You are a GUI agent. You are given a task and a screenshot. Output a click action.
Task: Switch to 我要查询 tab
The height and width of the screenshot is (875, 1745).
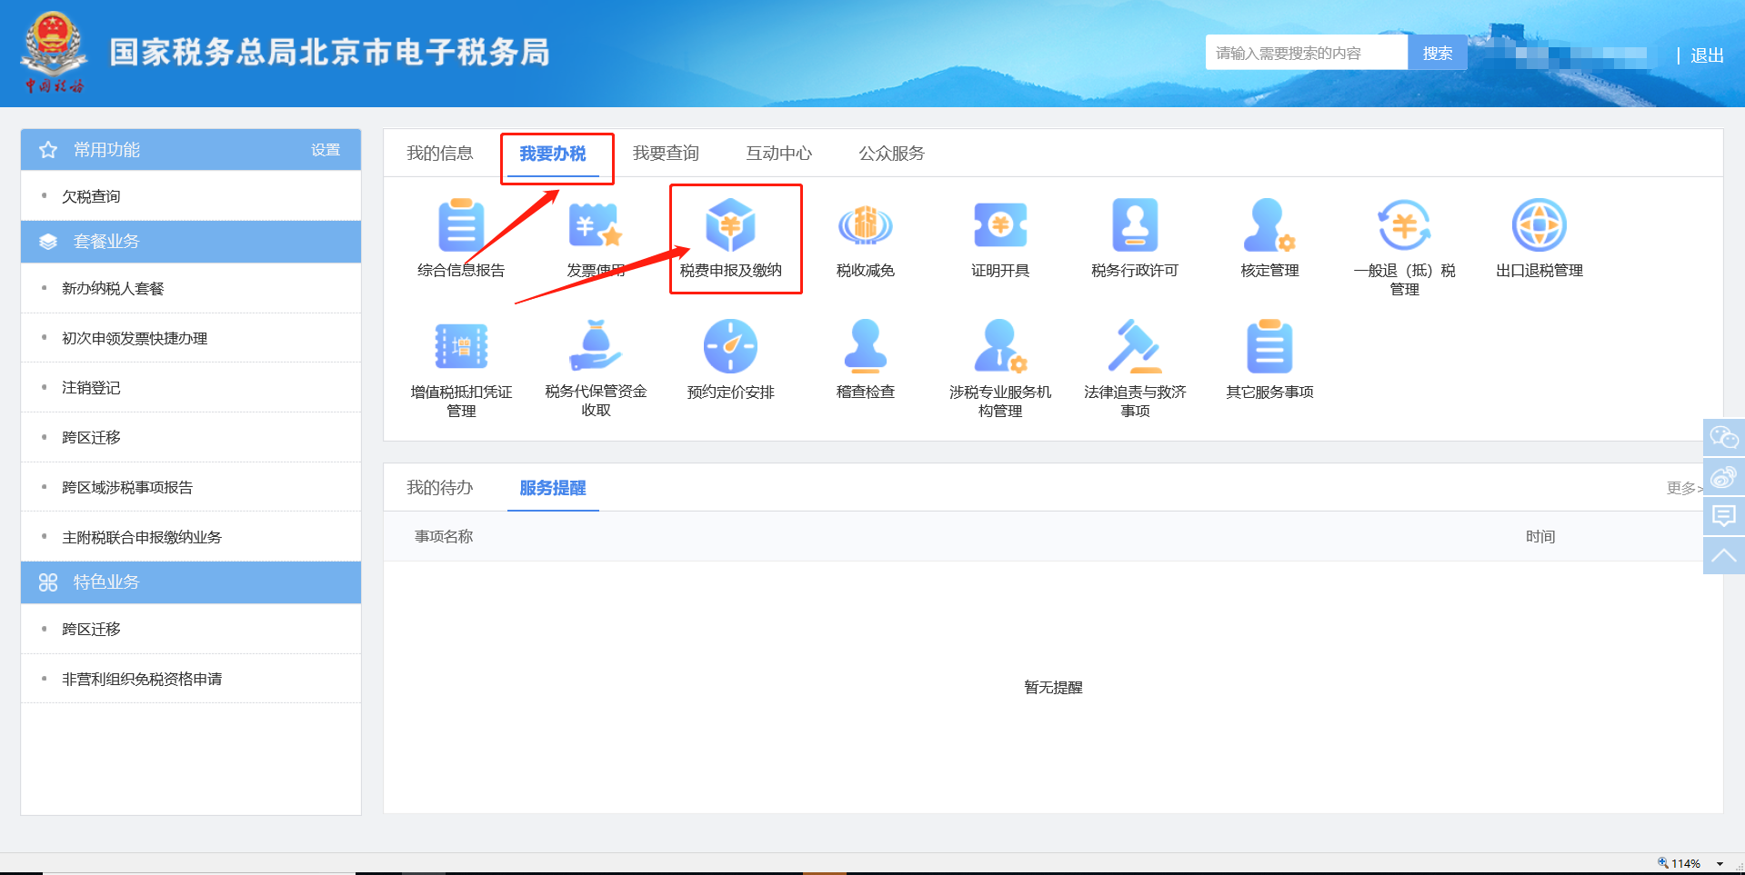pos(666,154)
